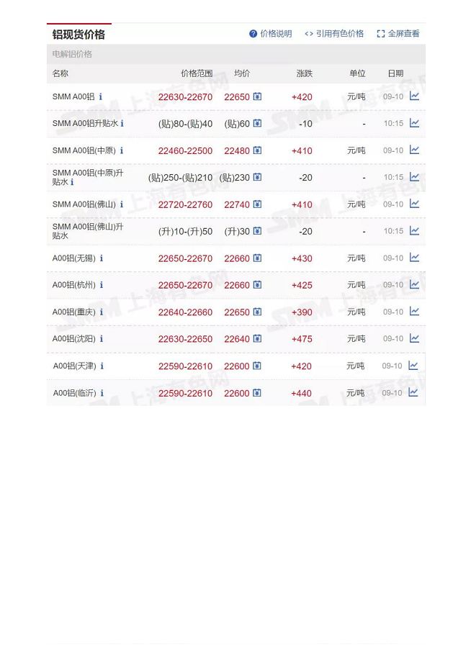This screenshot has height=665, width=471.
Task: Open SMM A00铝(佛山) price row name
Action: (84, 204)
